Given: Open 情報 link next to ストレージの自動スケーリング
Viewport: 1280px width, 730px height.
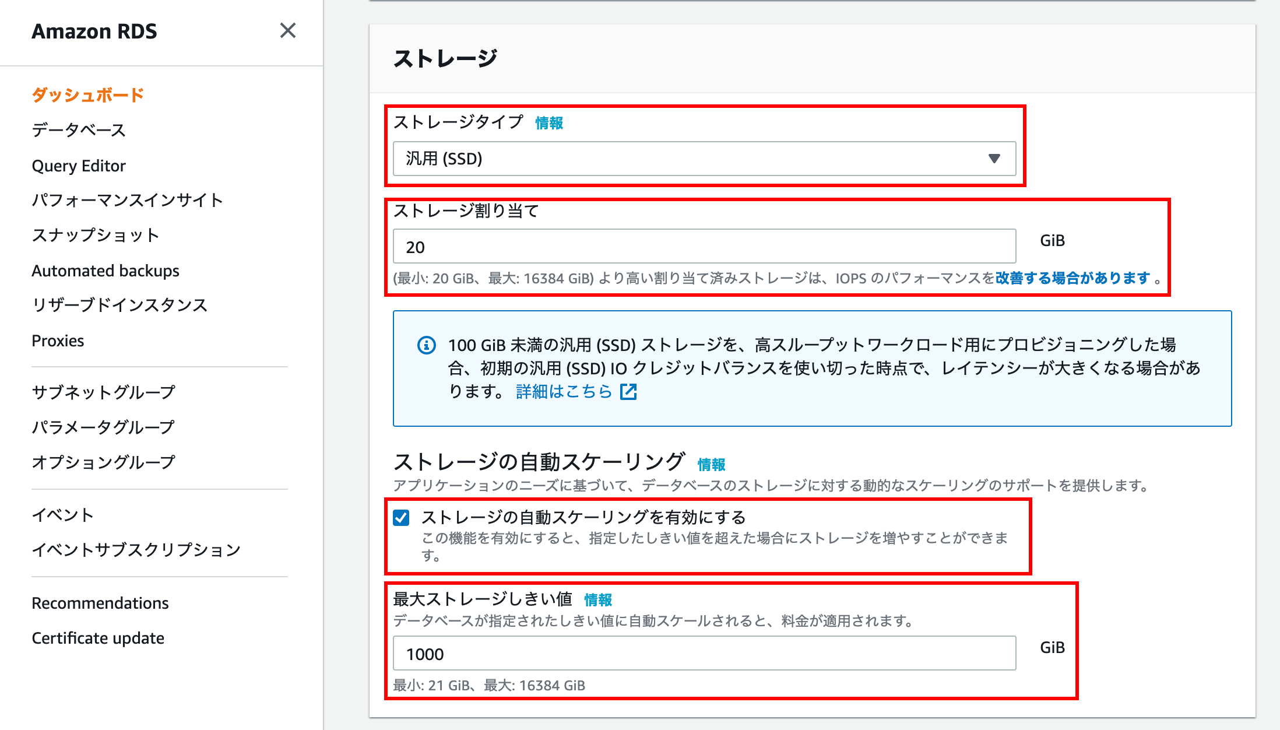Looking at the screenshot, I should pyautogui.click(x=711, y=465).
